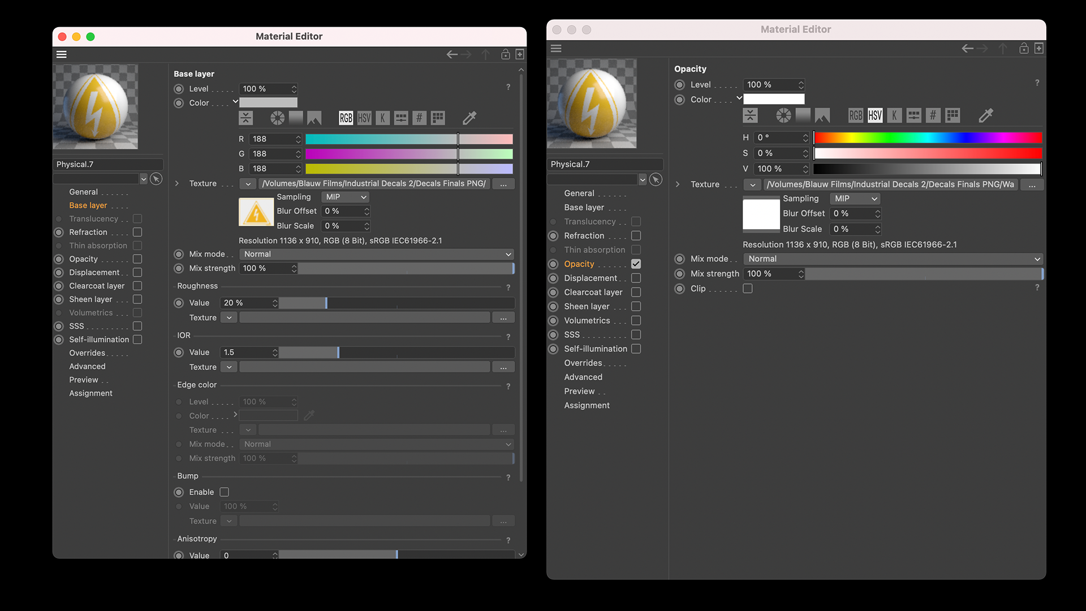
Task: Select color swatches grid icon in Opacity panel
Action: coord(953,115)
